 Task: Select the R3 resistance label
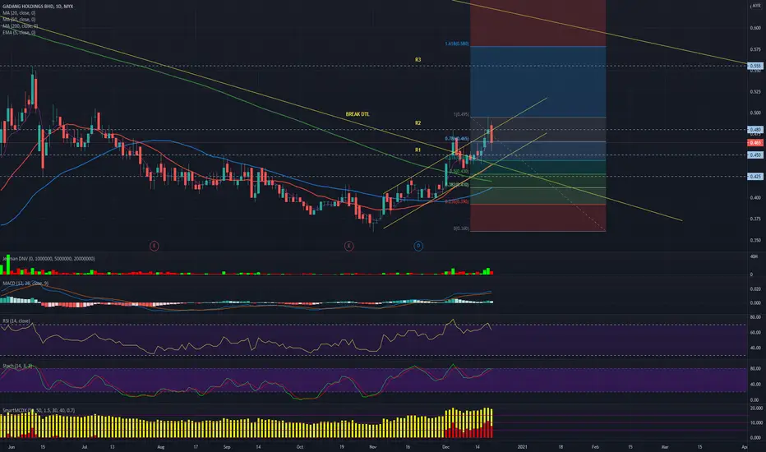[418, 60]
